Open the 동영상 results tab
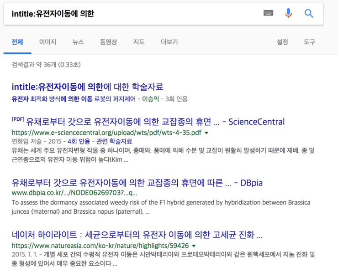 (x=108, y=42)
